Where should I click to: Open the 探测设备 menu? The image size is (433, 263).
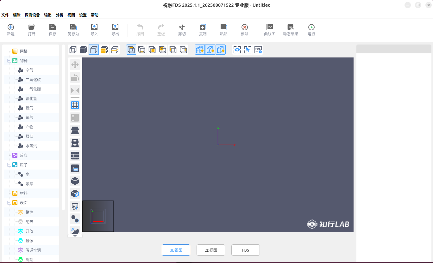tap(32, 15)
